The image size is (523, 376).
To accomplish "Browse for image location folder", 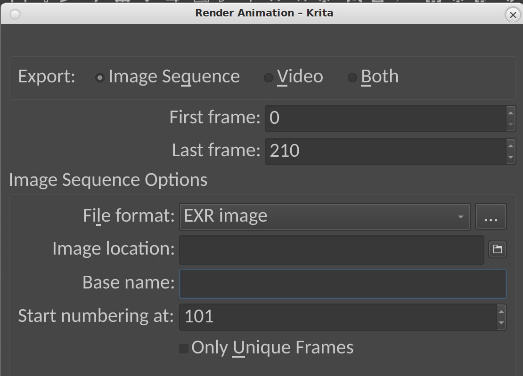I will (498, 249).
